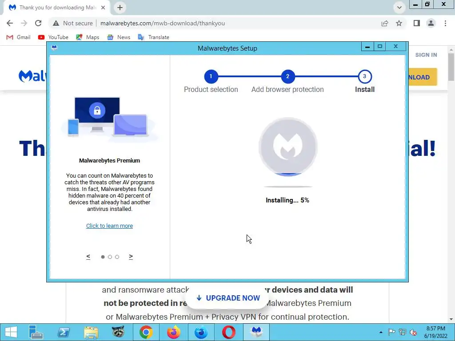Viewport: 455px width, 341px height.
Task: Open the Translate bookmark
Action: point(153,37)
